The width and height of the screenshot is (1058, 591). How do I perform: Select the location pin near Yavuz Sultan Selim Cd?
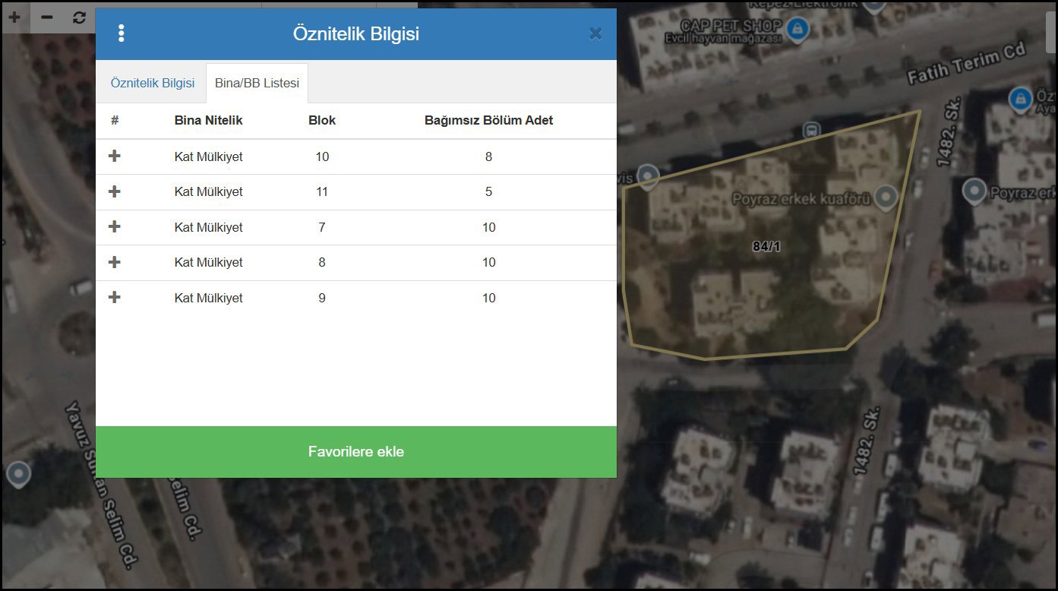[x=18, y=476]
